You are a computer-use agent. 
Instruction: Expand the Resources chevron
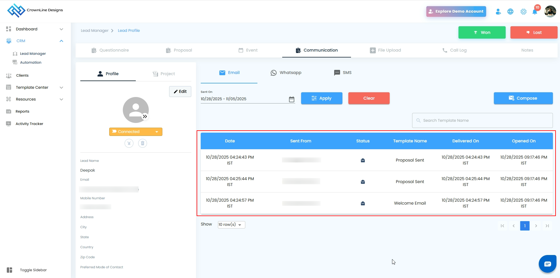(x=61, y=99)
